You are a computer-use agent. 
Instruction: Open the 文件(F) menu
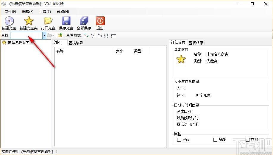pyautogui.click(x=10, y=12)
